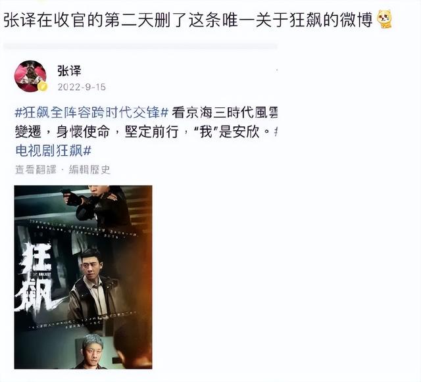This screenshot has width=421, height=382.
Task: Open hashtag #狂飙全阵容跨时代交锋#
Action: [91, 112]
